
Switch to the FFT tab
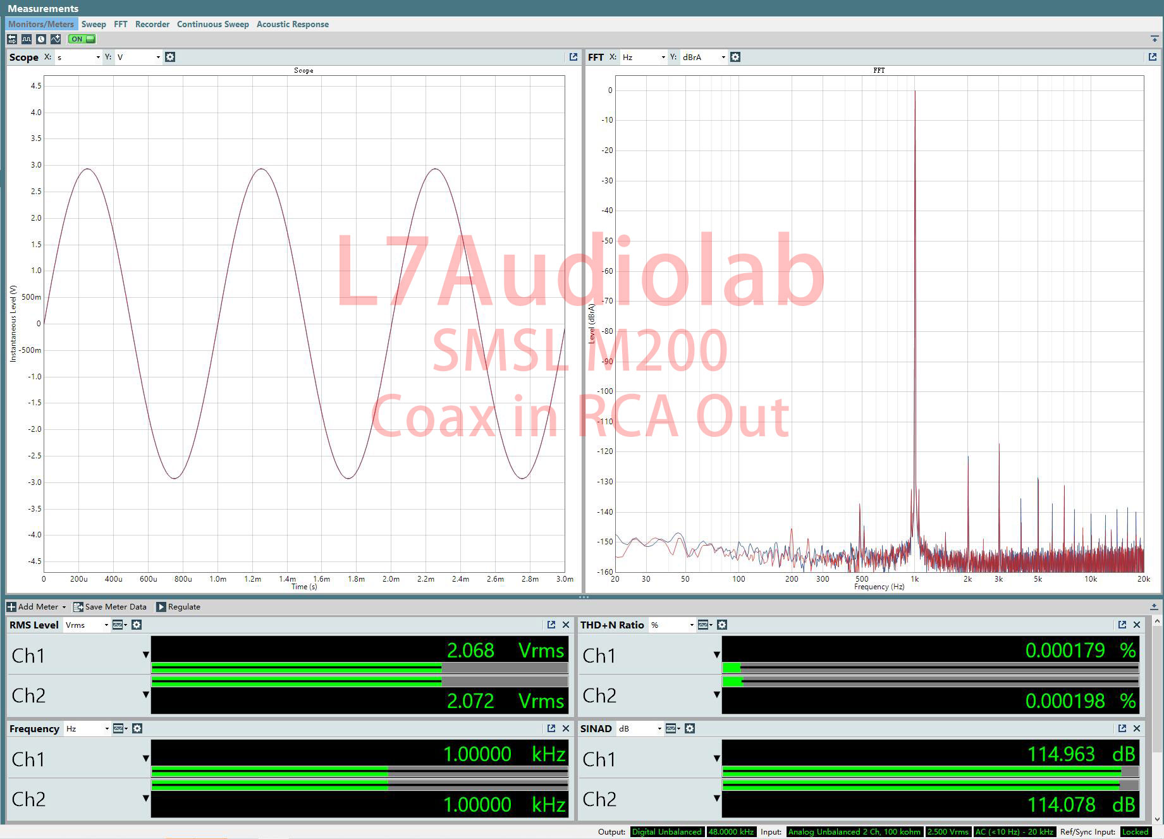[121, 24]
